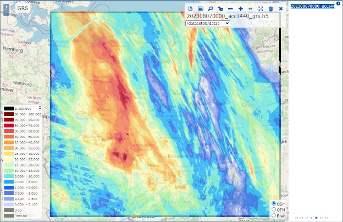Click the black ≥ 100.000 legend swatch
This screenshot has width=343, height=222.
[9, 108]
